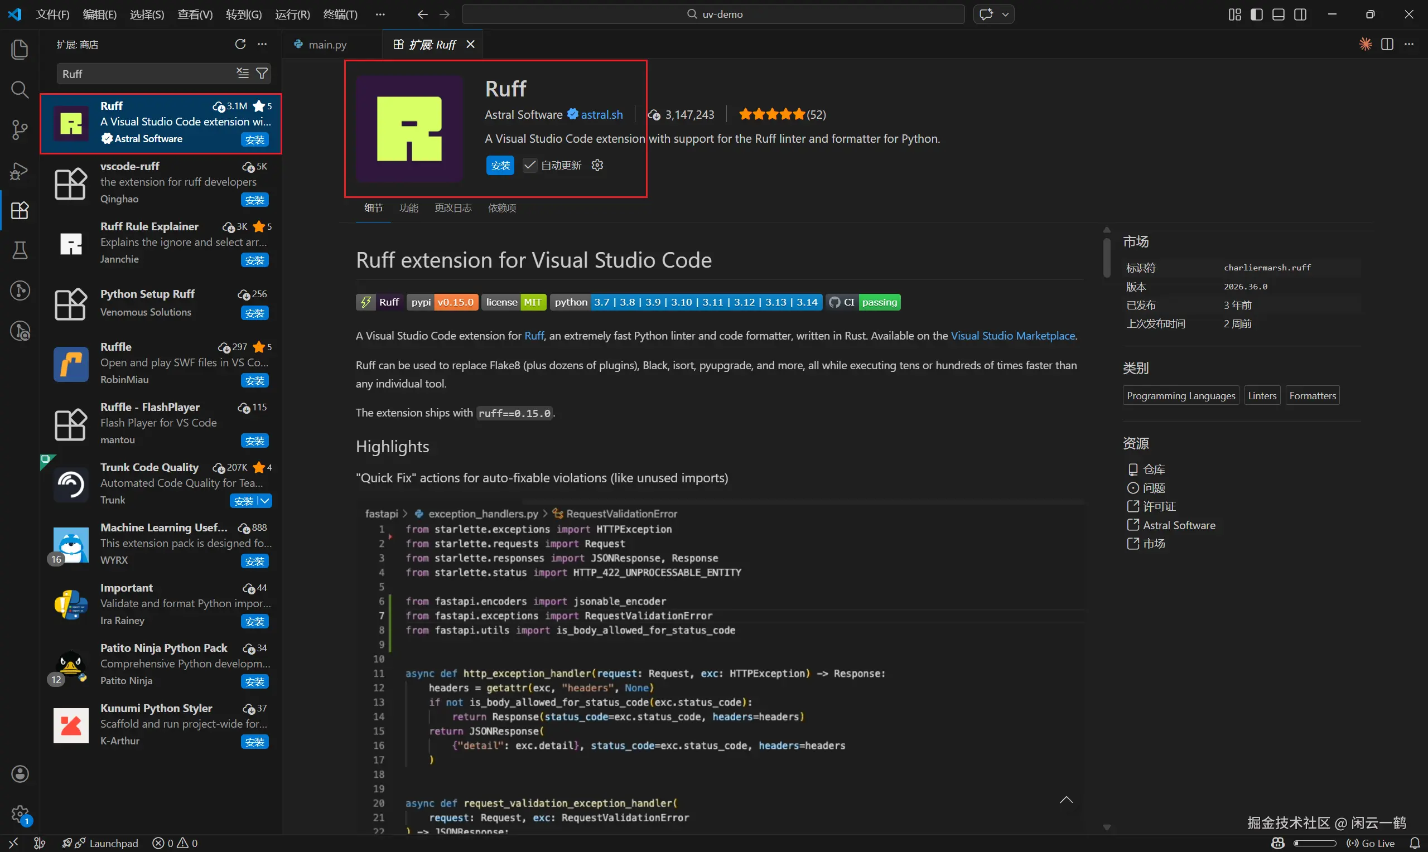Expand the Trunk Code Quality install dropdown
1428x852 pixels.
[x=266, y=501]
